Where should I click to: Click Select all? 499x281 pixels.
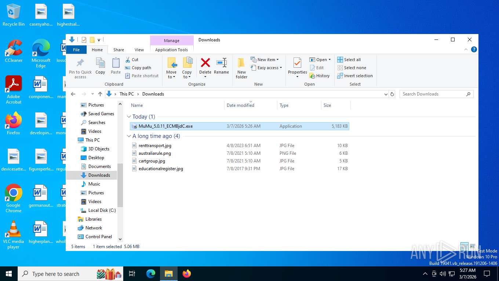pos(349,60)
